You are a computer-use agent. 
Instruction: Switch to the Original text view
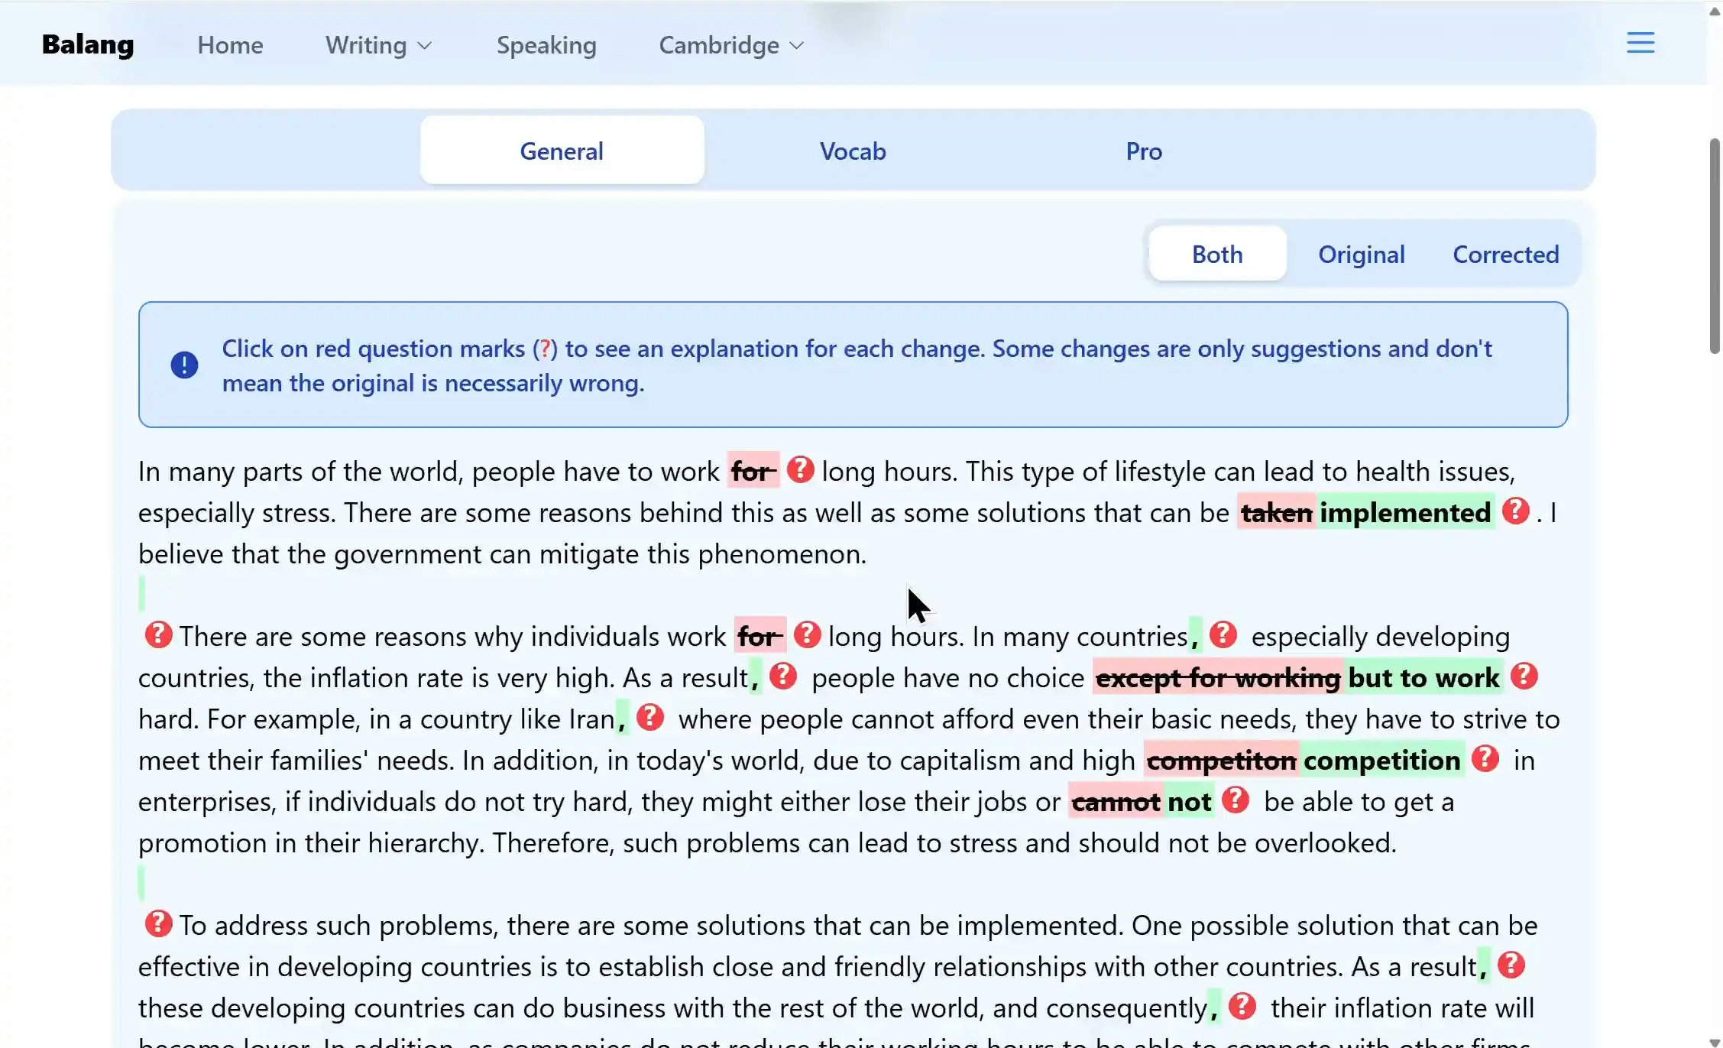click(1361, 254)
